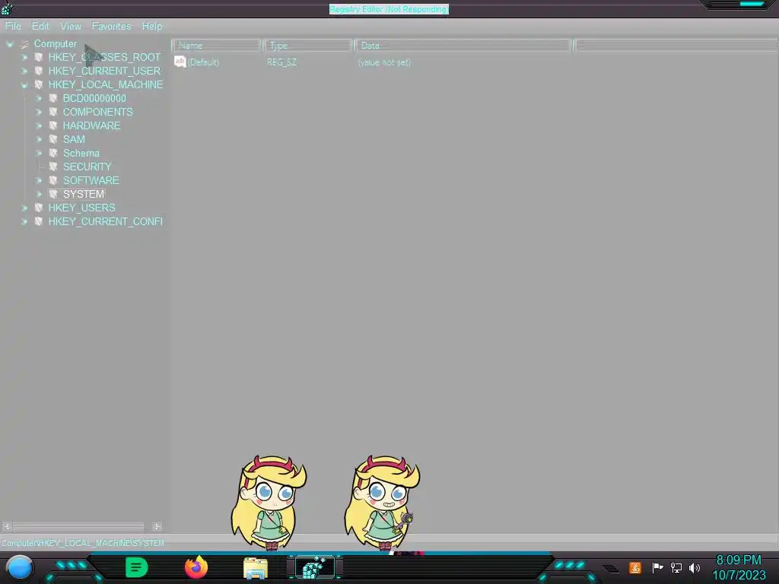The image size is (779, 584).
Task: Click the Computer node icon
Action: 24,44
